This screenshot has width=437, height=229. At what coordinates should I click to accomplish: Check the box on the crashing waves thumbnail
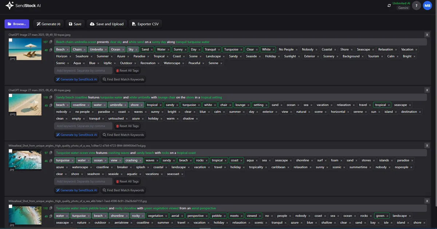[11, 151]
